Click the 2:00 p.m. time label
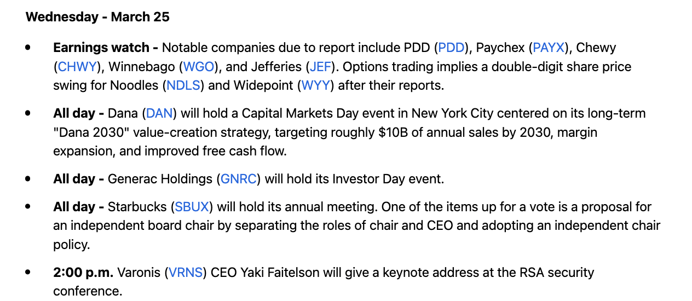 click(x=83, y=273)
